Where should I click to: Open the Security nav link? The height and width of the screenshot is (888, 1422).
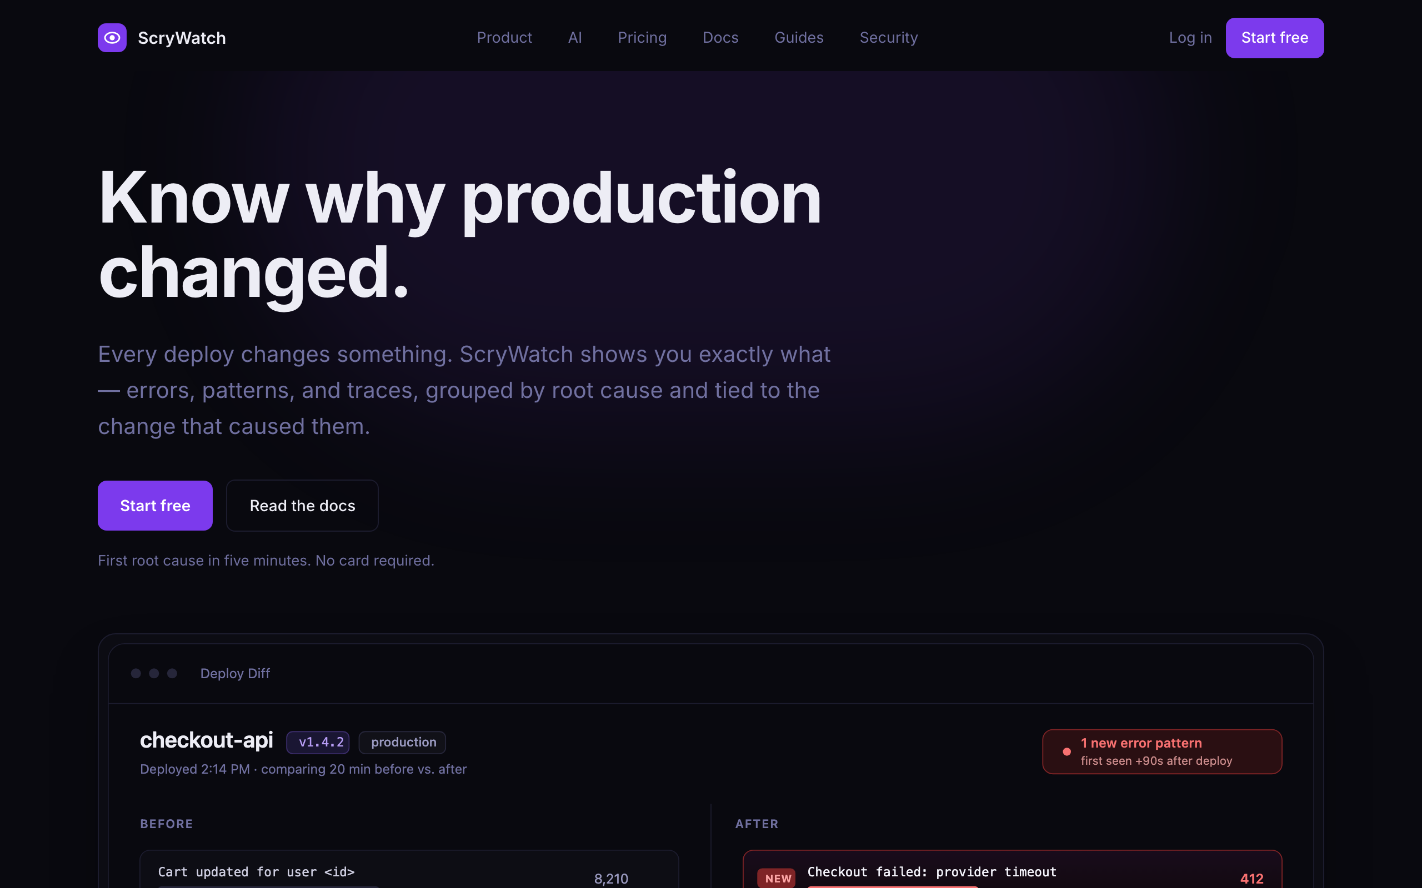(888, 38)
